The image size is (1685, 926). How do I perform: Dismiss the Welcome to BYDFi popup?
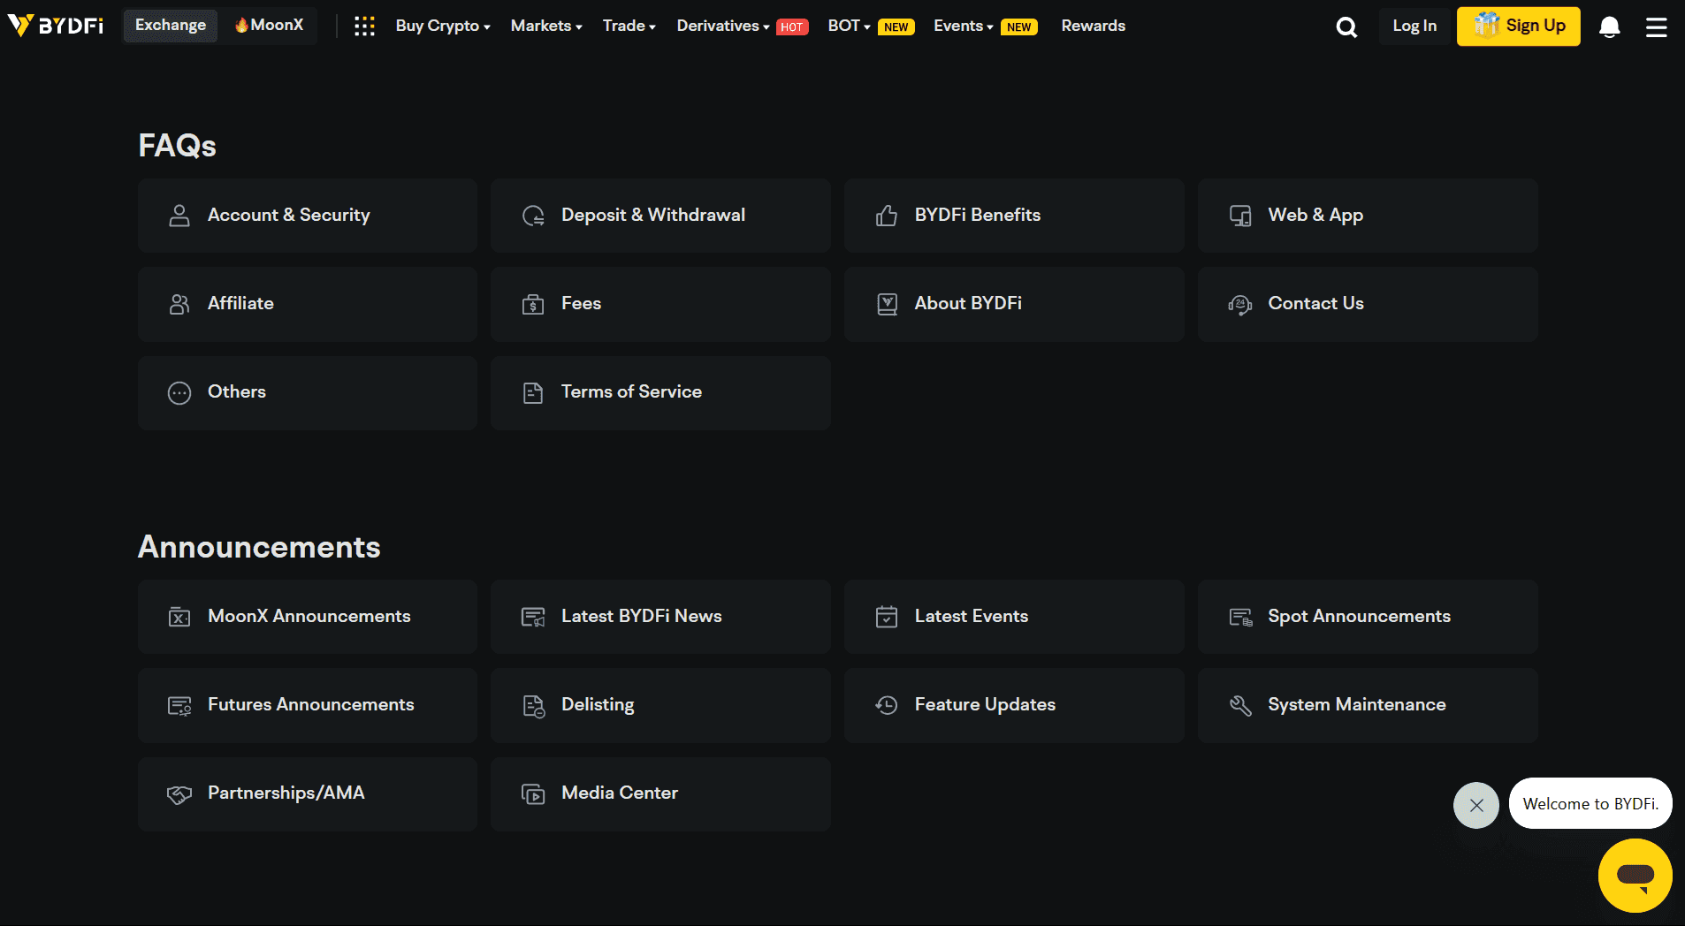coord(1476,805)
